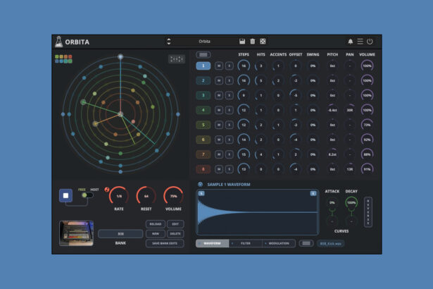Viewport: 433px width, 289px height.
Task: Click track 5 Volume knob at 73%
Action: [367, 125]
